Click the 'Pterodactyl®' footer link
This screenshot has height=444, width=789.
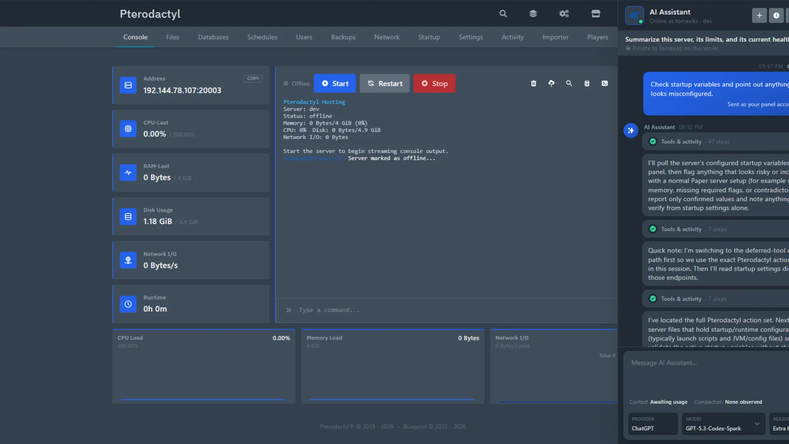(337, 427)
